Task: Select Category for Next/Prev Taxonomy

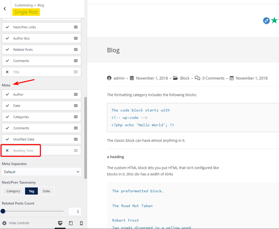Action: point(13,191)
